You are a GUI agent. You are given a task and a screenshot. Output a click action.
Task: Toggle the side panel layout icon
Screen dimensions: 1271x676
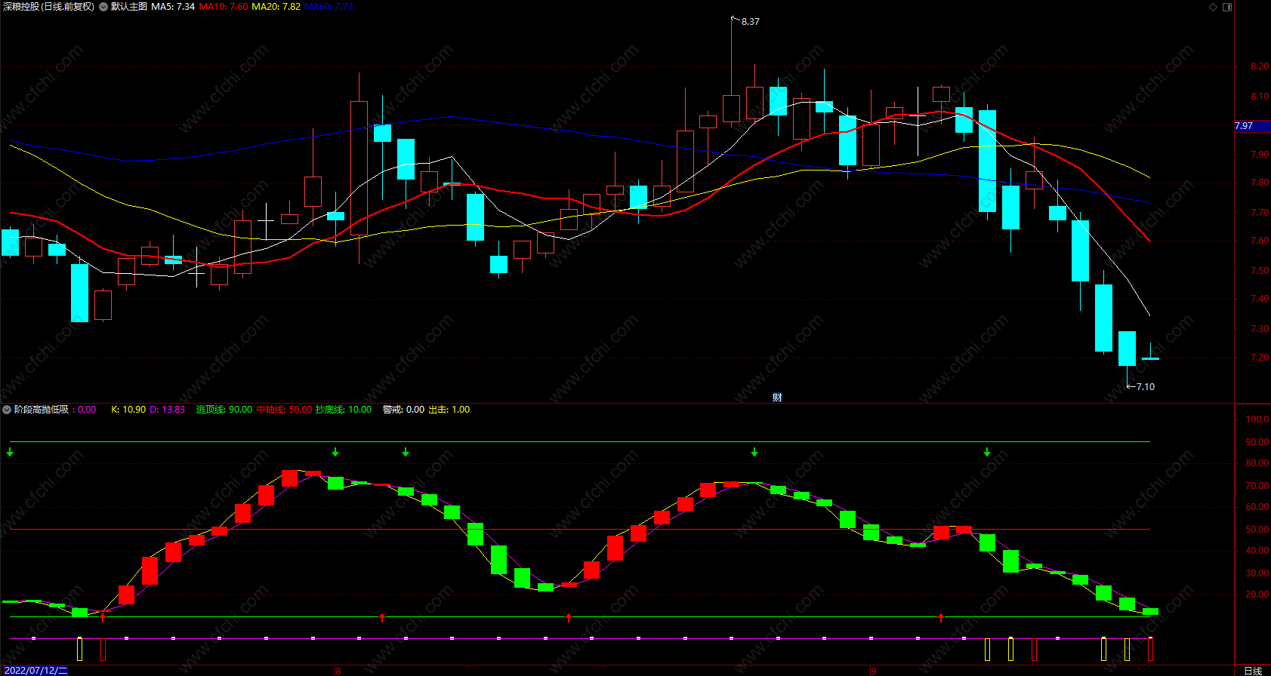1227,7
